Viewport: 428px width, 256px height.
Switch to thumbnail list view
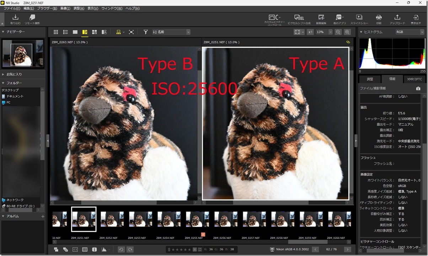point(65,32)
